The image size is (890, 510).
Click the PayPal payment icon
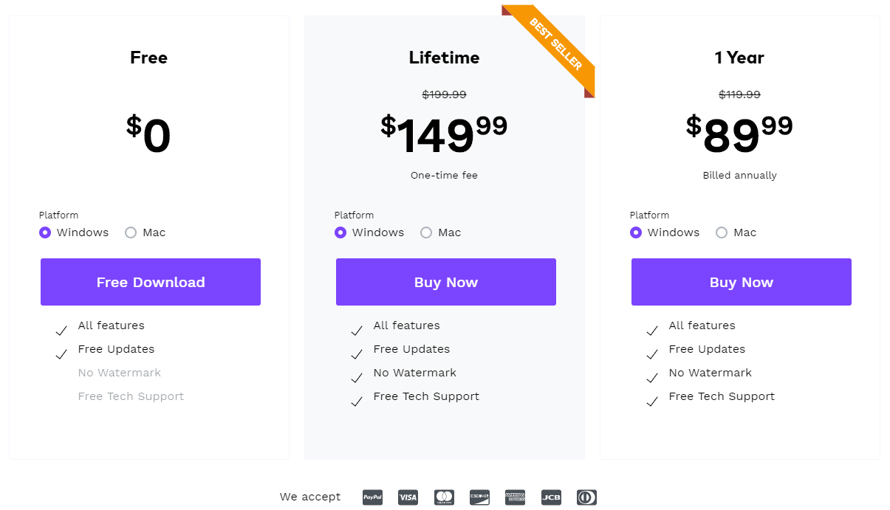click(x=373, y=497)
